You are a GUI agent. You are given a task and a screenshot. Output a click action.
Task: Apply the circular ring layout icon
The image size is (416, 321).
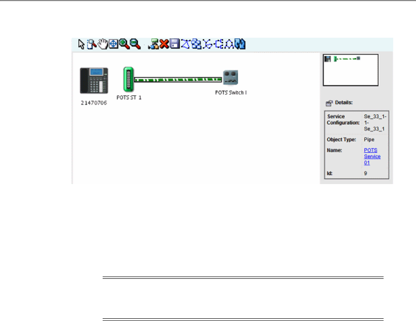click(x=229, y=44)
